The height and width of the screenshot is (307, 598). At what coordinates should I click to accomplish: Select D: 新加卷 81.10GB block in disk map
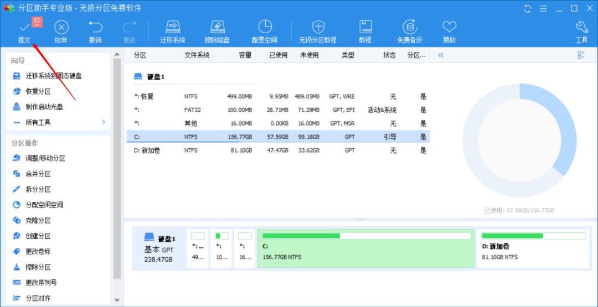533,248
